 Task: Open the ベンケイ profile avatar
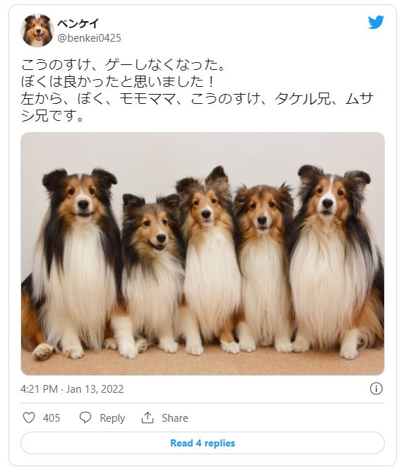click(x=37, y=30)
